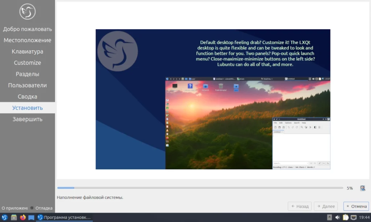This screenshot has width=371, height=222.
Task: Click the 5% progress label
Action: pos(350,188)
